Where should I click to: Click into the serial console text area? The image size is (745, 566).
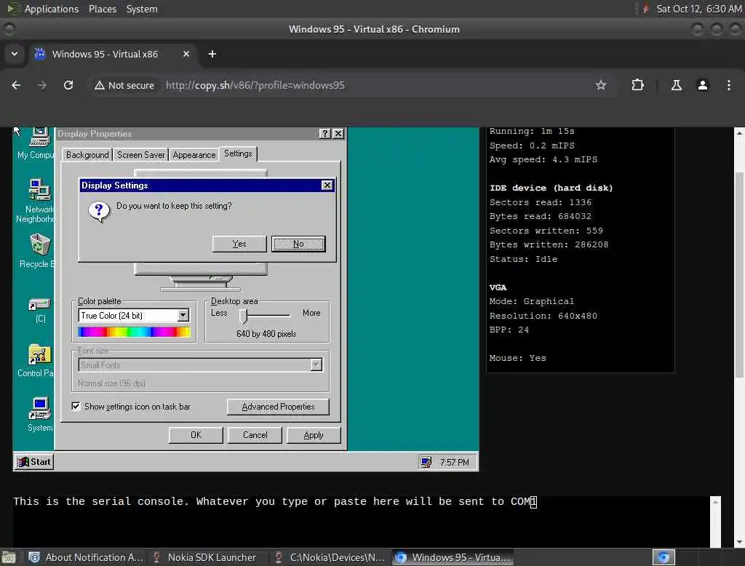361,521
